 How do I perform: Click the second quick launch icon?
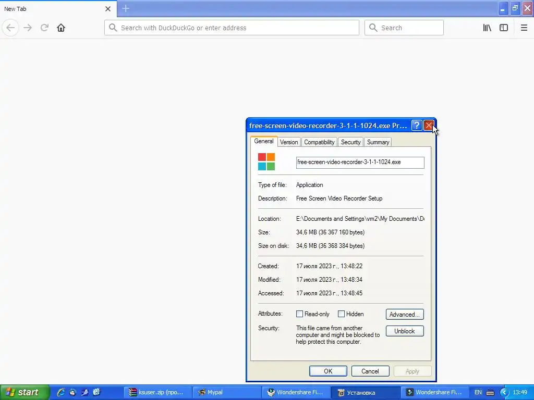tap(72, 392)
